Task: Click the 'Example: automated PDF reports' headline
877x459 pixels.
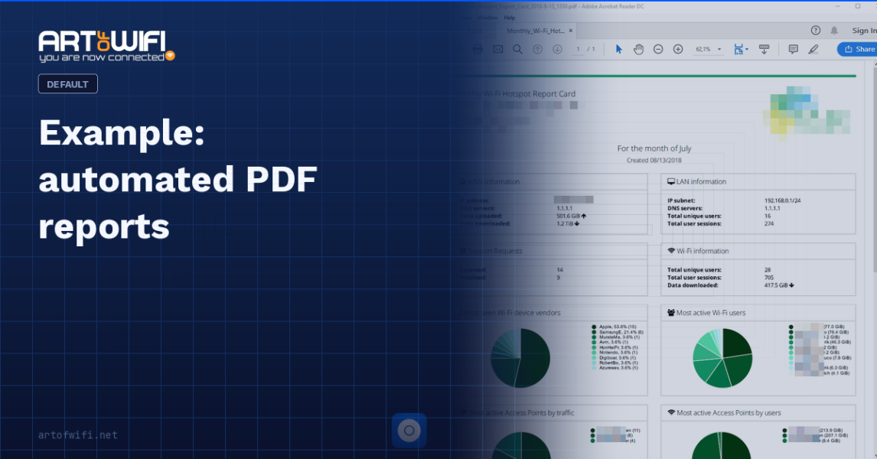Action: [x=178, y=179]
